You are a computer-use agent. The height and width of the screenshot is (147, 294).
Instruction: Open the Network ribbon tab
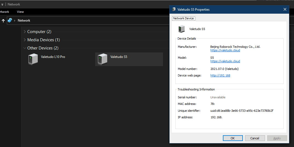point(4,12)
